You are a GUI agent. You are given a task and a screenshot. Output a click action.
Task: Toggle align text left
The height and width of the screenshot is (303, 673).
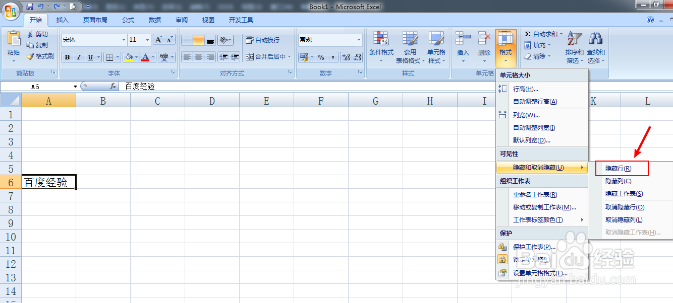click(187, 57)
